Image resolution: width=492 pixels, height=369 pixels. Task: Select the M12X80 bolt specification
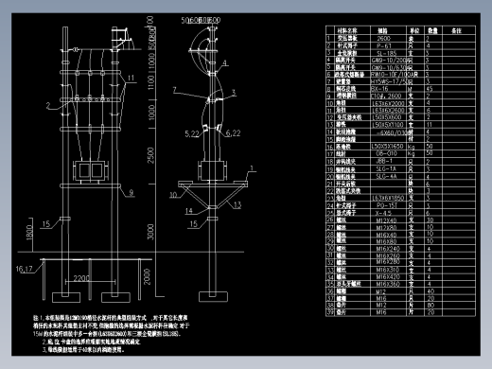[x=386, y=227]
